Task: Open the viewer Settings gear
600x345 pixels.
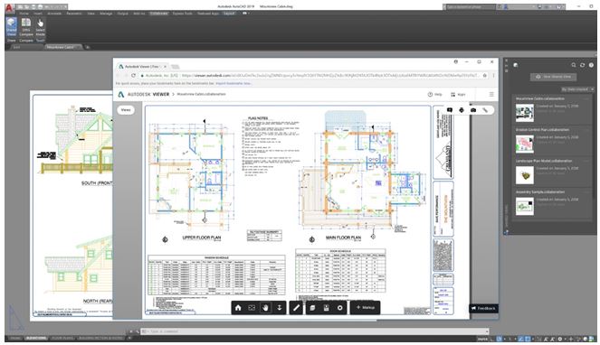Action: click(x=339, y=308)
